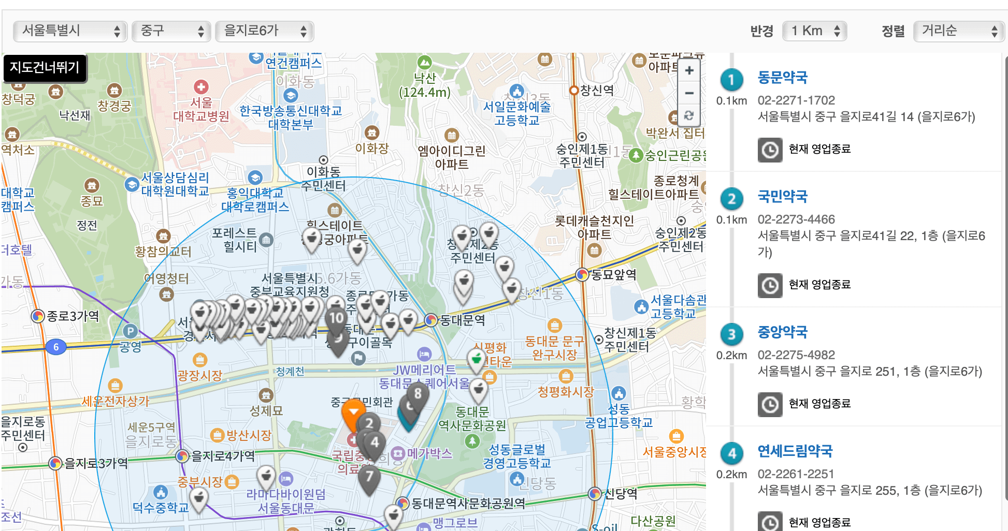Image resolution: width=1008 pixels, height=531 pixels.
Task: Click the cluster marker labeled 10
Action: click(x=336, y=318)
